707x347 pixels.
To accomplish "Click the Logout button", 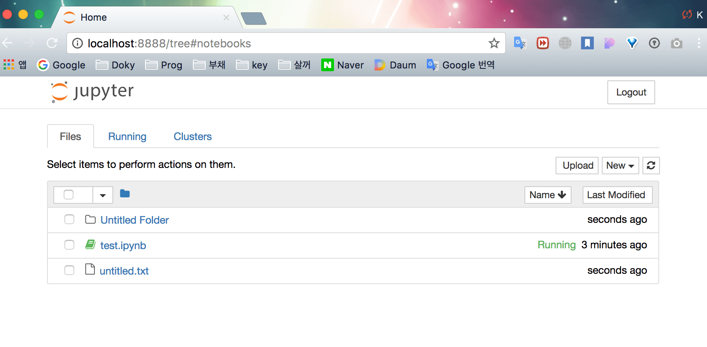I will point(631,92).
